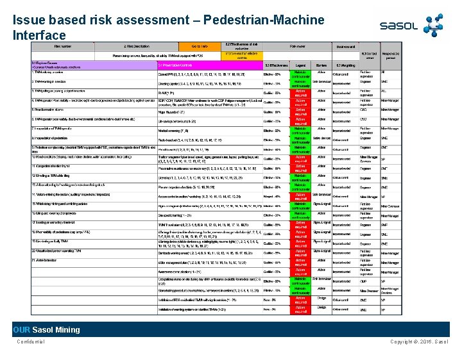
Task: Select the 'Risk number' header cell
Action: 63,47
